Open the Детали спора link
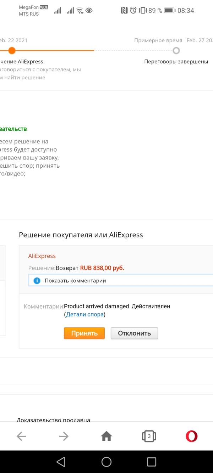 point(85,314)
